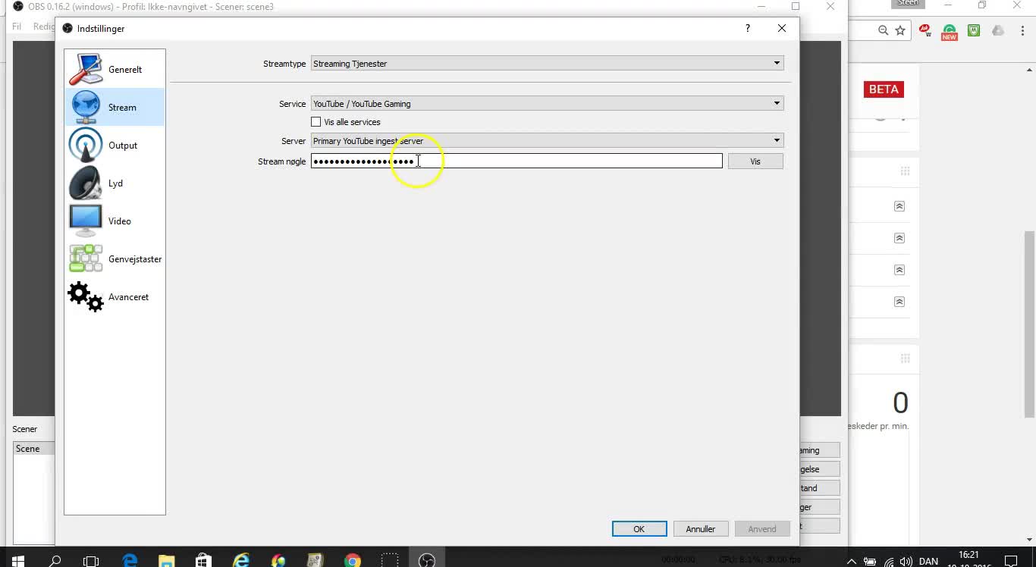
Task: Open the Avanceret advanced settings section
Action: click(x=115, y=296)
